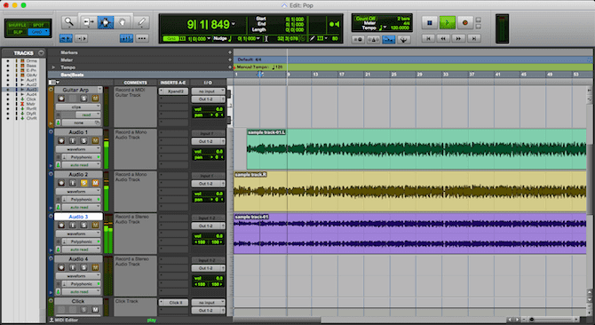
Task: Record-enable the Audio 4 track
Action: [x=61, y=267]
